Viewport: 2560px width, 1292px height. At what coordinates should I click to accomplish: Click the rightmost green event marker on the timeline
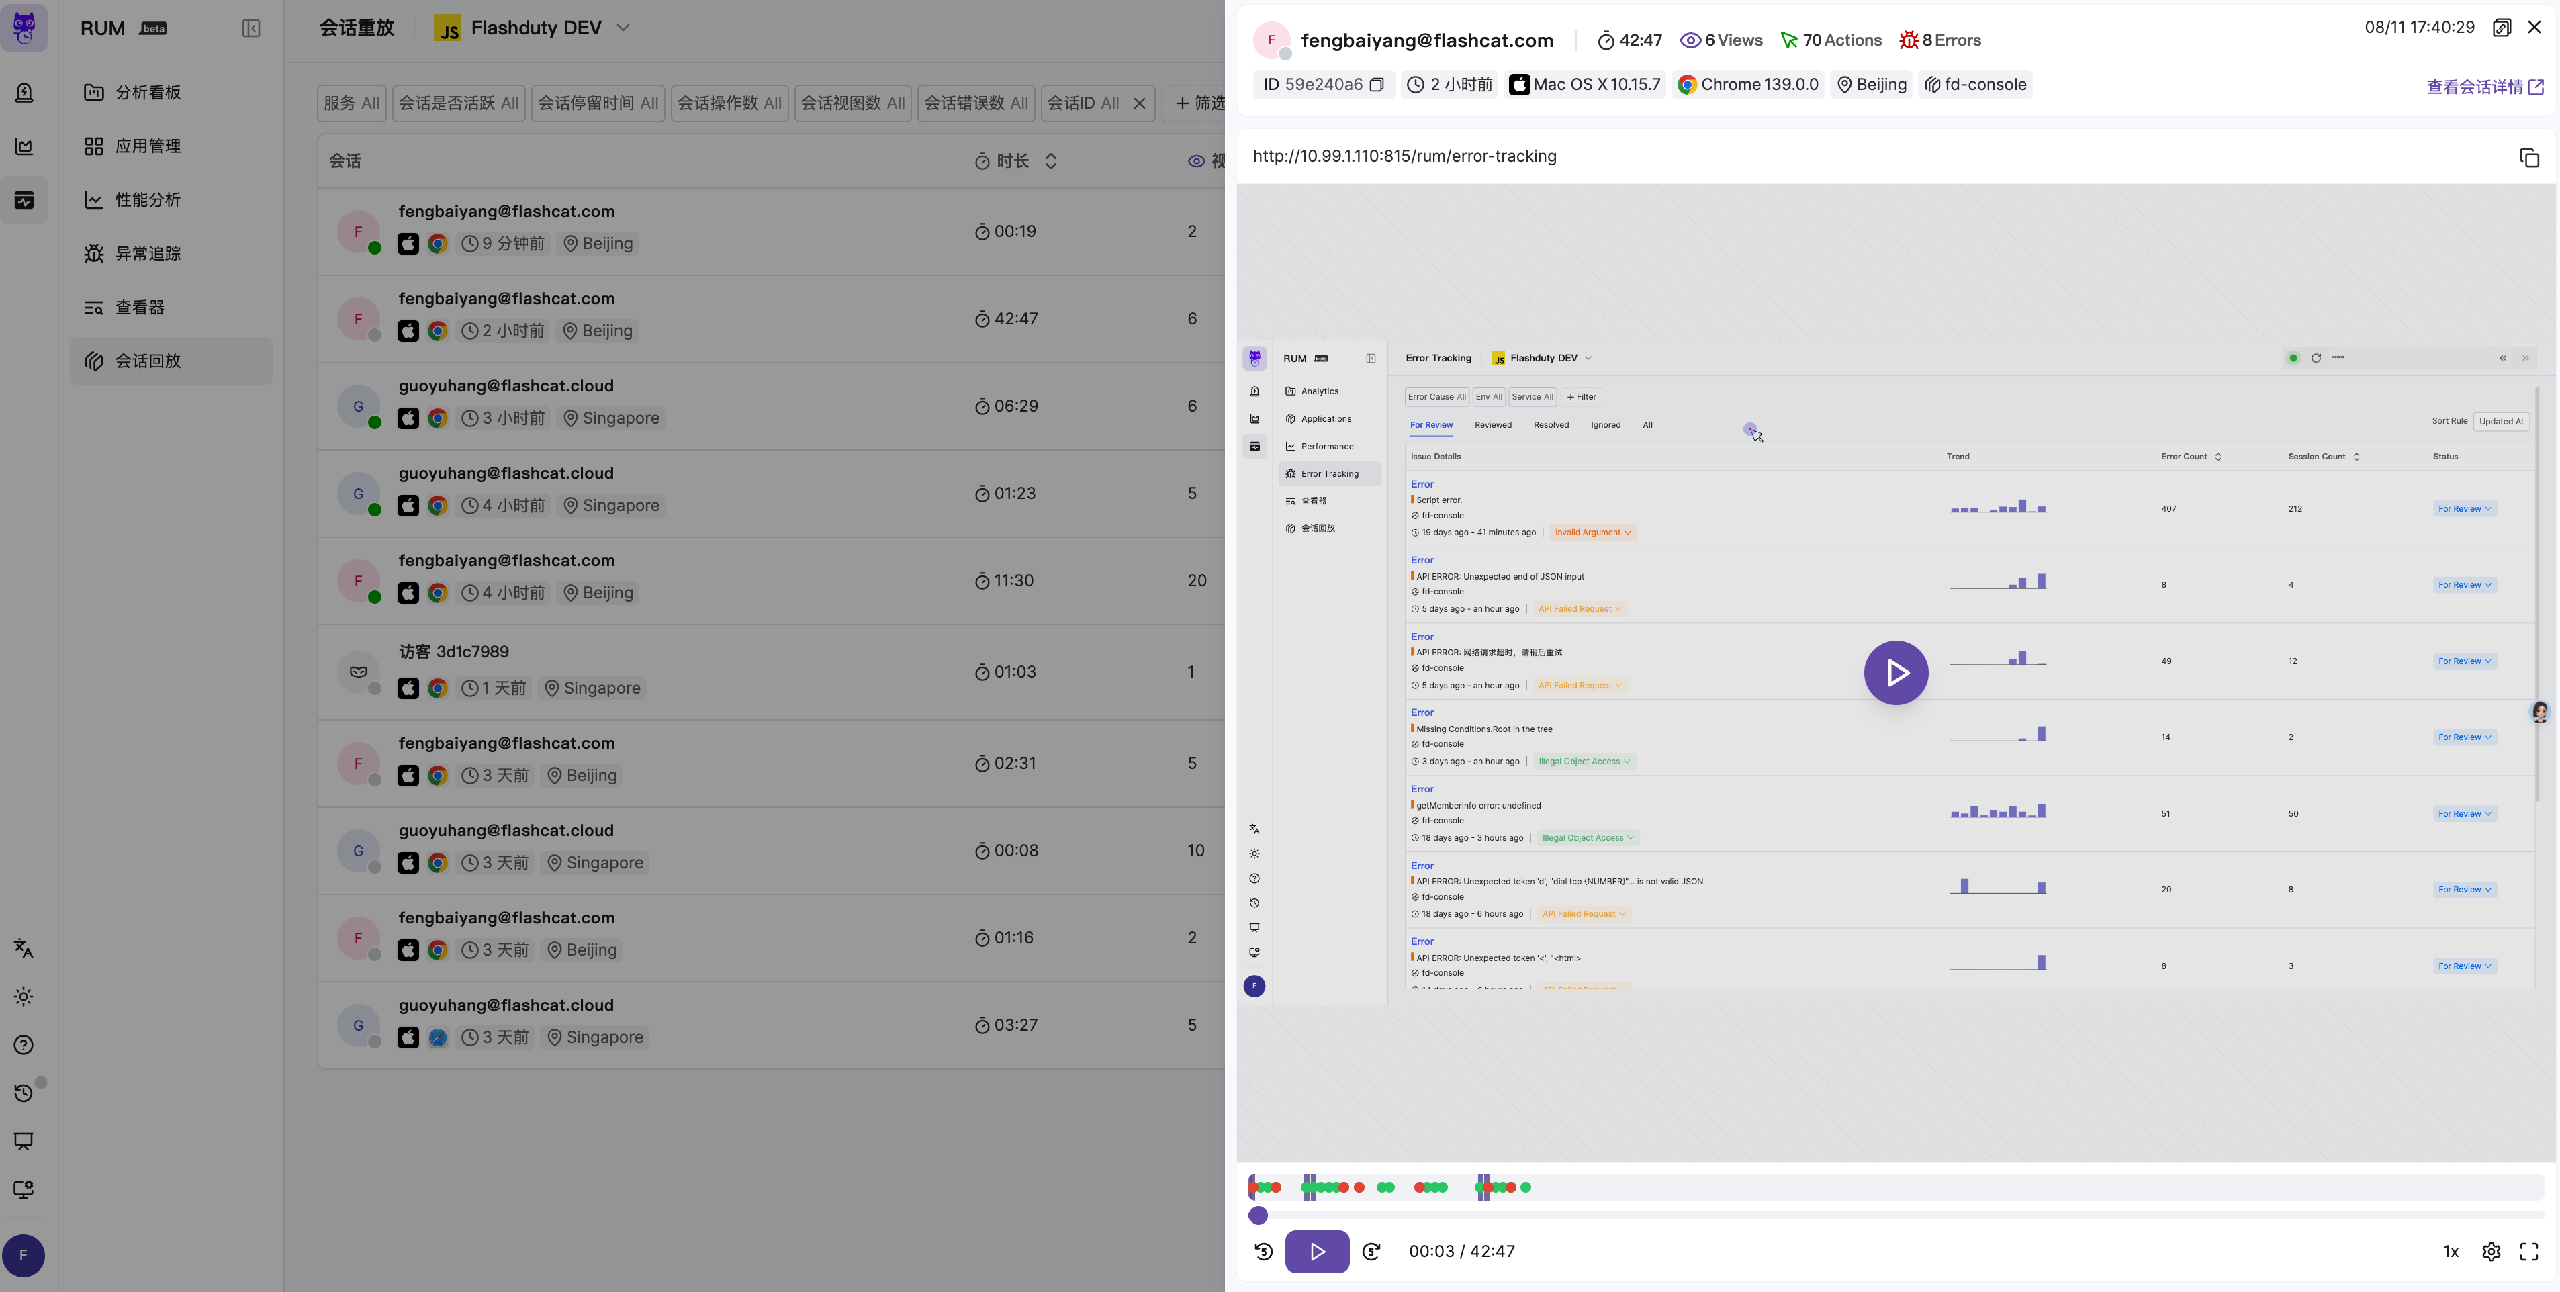1526,1187
